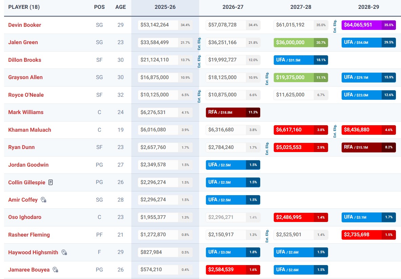401x279 pixels.
Task: Click the tag-lock icon next to Amir Coffey
Action: pyautogui.click(x=43, y=200)
